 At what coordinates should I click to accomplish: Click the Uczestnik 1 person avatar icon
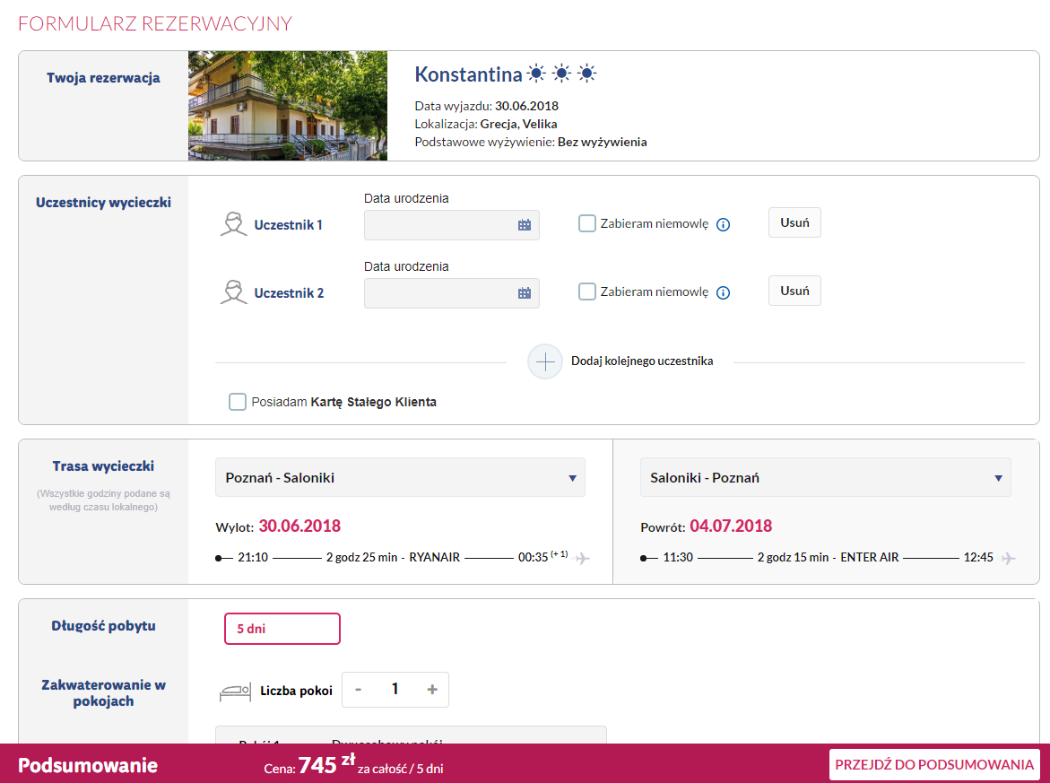[x=234, y=224]
